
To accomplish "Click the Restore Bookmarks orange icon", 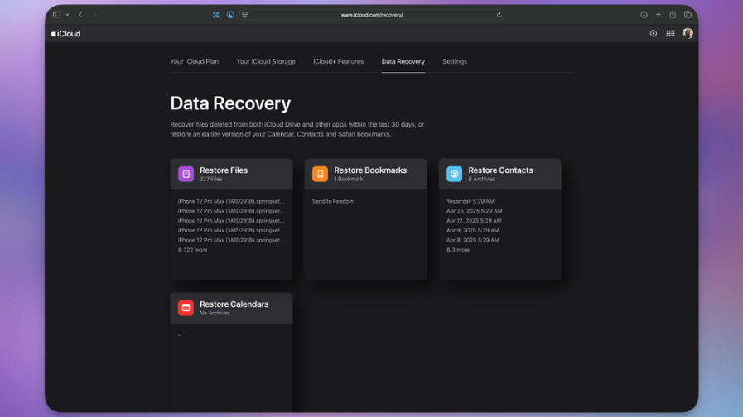I will coord(320,174).
